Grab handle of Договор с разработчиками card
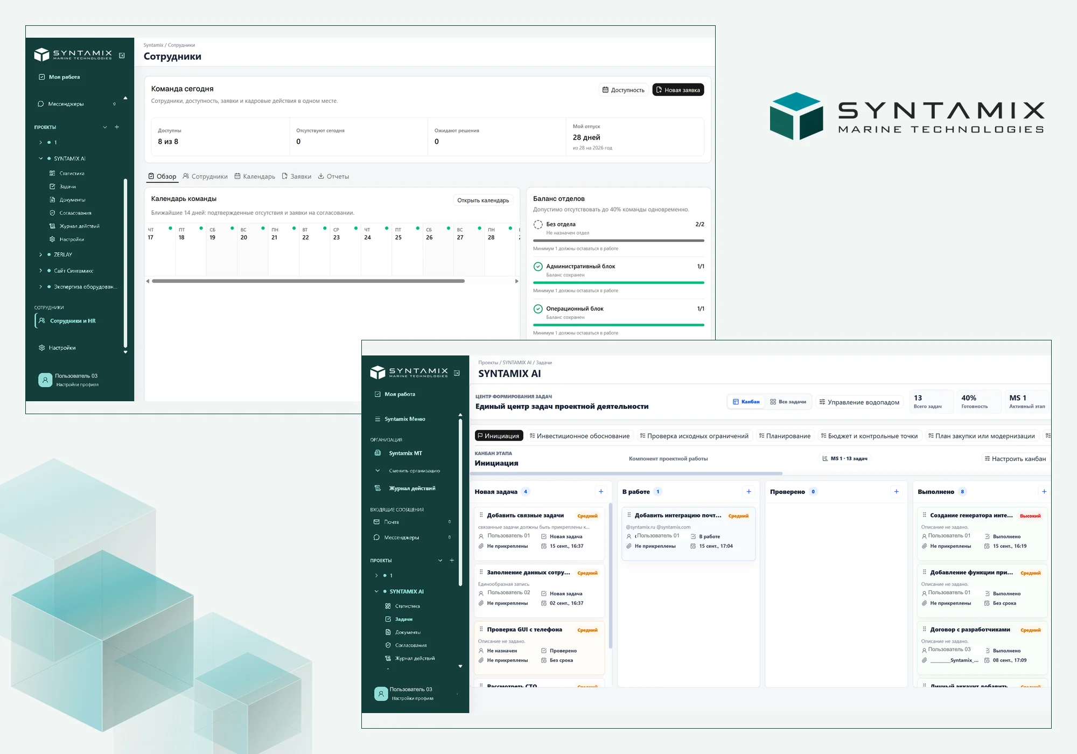1077x754 pixels. click(924, 629)
